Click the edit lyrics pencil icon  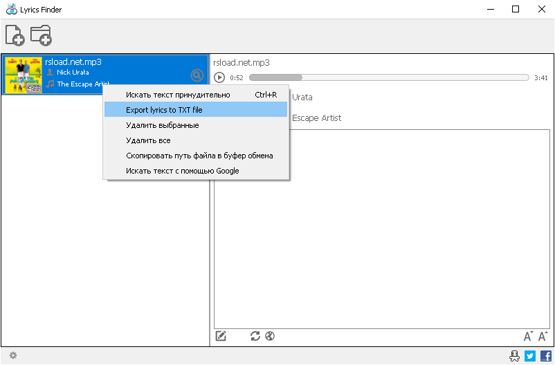[221, 336]
